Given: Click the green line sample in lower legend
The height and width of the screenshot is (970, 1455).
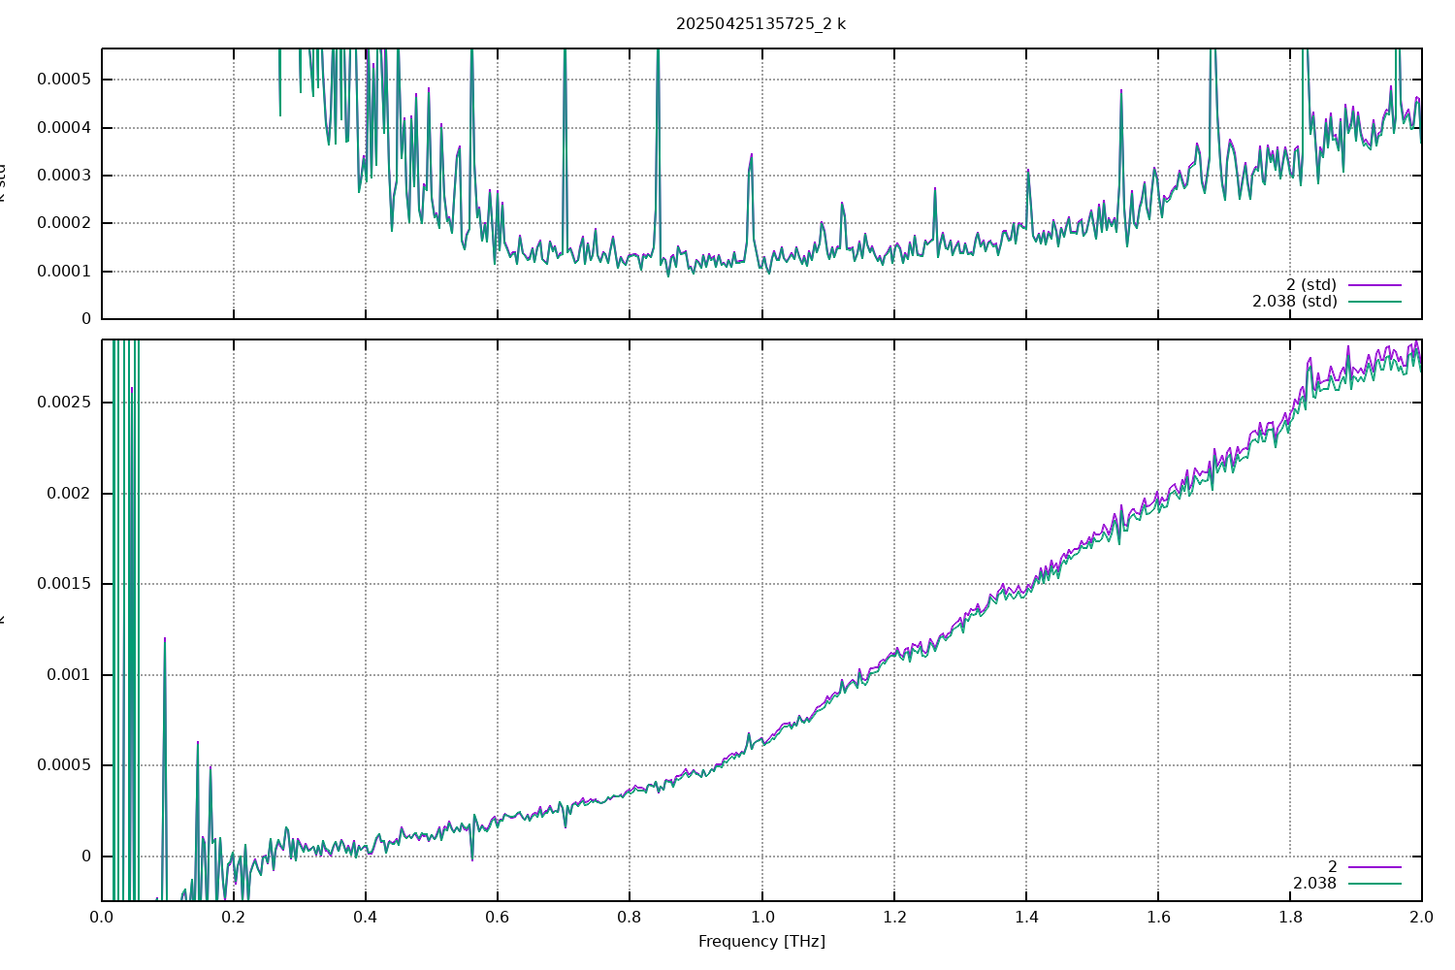Looking at the screenshot, I should (1374, 884).
